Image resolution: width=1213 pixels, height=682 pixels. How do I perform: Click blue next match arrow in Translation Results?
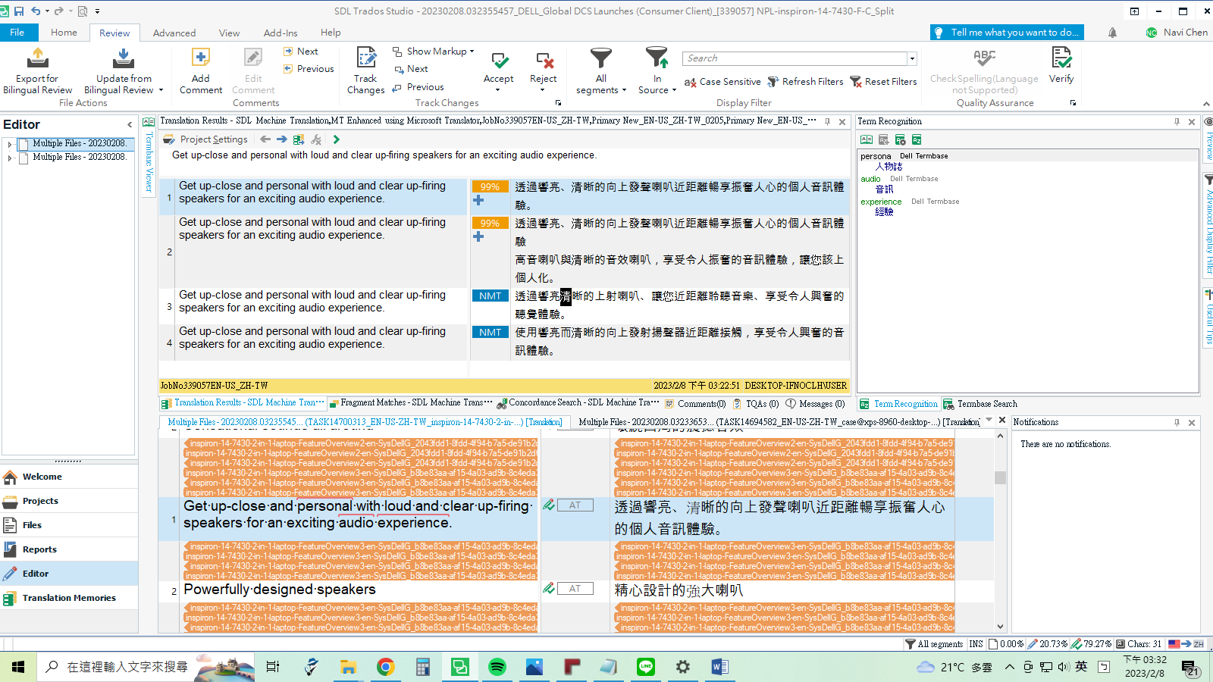(282, 139)
